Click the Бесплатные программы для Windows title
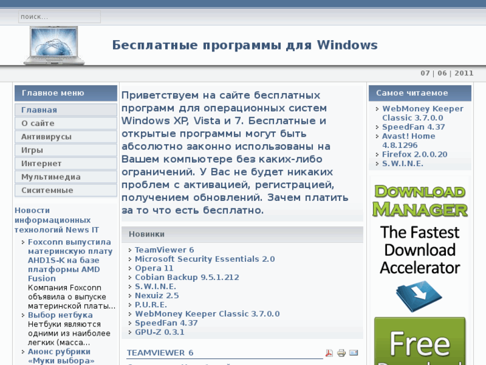 pos(245,45)
